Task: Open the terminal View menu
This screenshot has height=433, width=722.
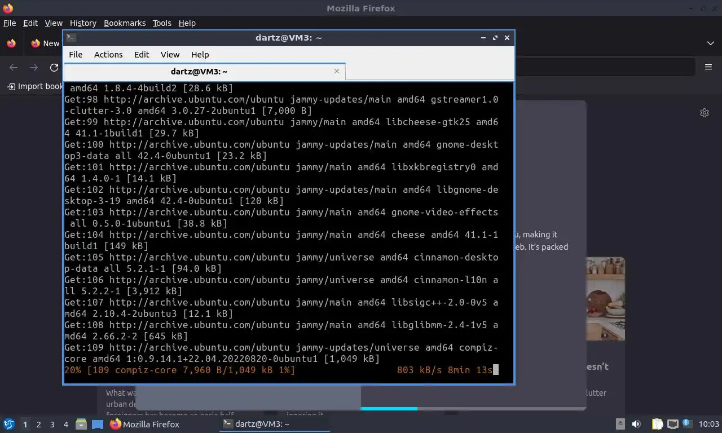Action: click(170, 55)
